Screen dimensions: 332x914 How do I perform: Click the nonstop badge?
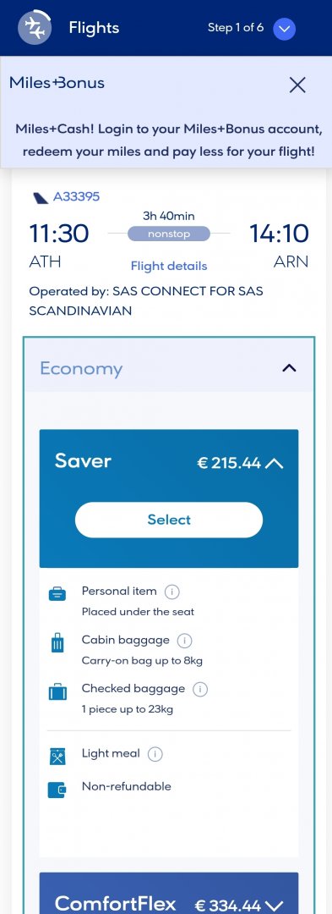(x=169, y=234)
